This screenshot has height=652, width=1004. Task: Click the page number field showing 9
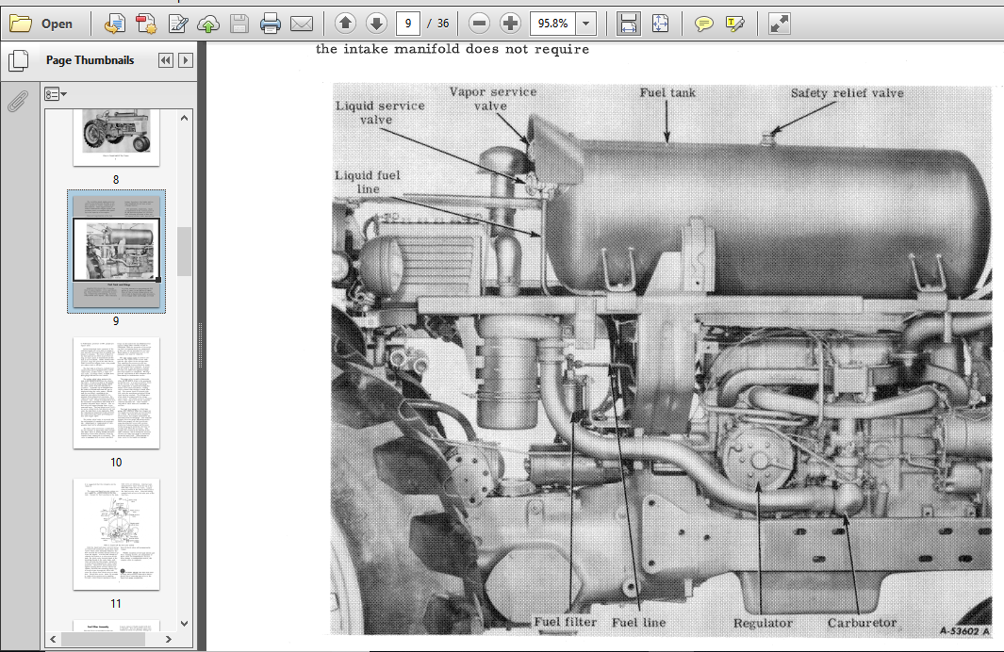408,24
